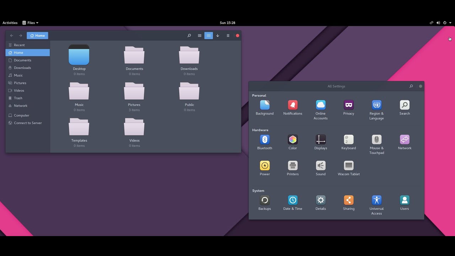Screen dimensions: 455x256
Task: Click the Home path button
Action: pyautogui.click(x=37, y=36)
